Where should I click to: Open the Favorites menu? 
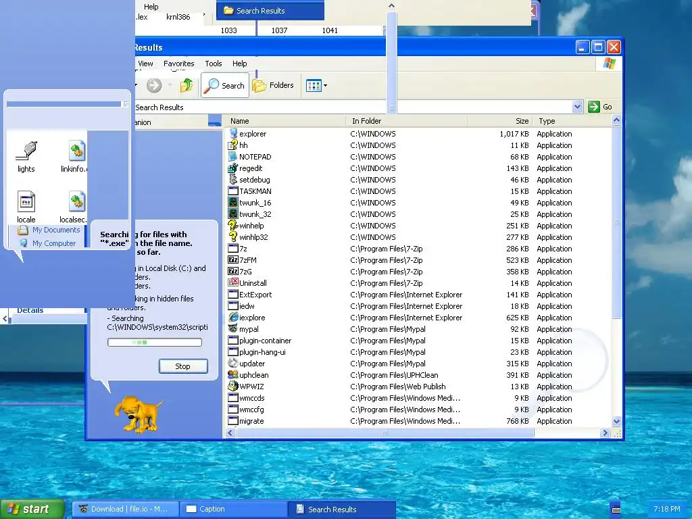click(x=178, y=64)
